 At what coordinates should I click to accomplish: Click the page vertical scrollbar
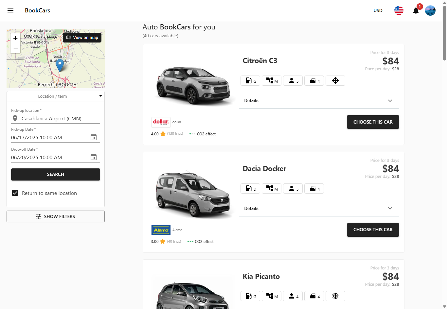coord(444,33)
